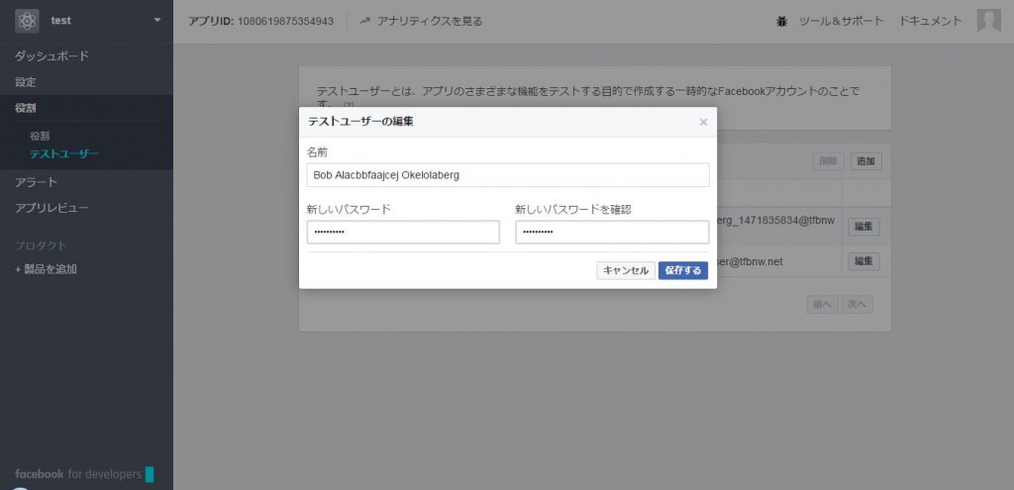
Task: Click + 製品を追加
Action: click(46, 269)
